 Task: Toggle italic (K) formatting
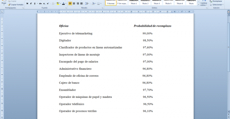coord(31,4)
